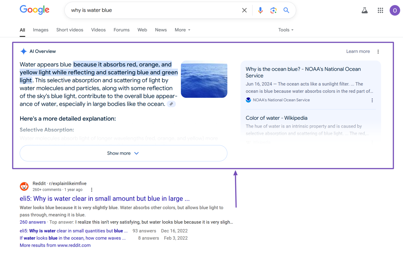Viewport: 403px width, 254px height.
Task: Clear the search box with X icon
Action: pos(244,10)
